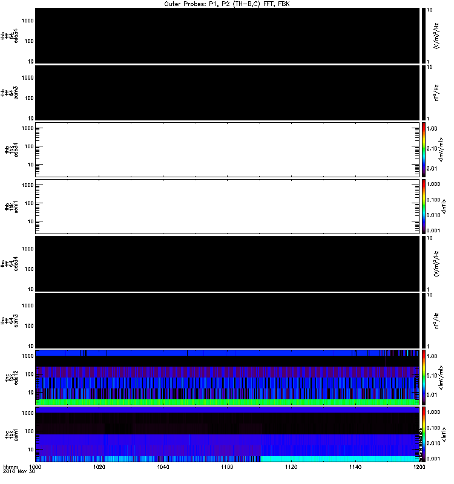Click the "0.001" tick on thb fbk scm1 colorbar
This screenshot has height=484, width=454.
(433, 231)
